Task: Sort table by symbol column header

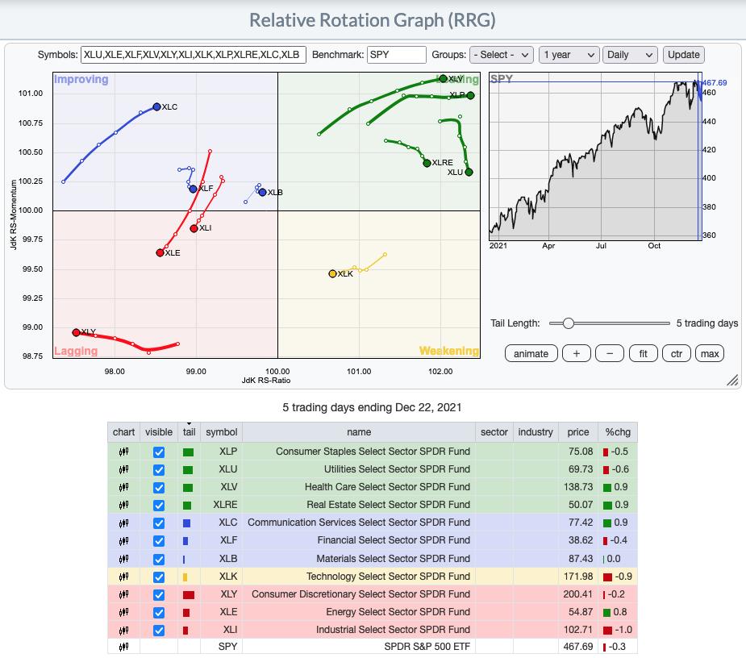Action: click(x=221, y=432)
